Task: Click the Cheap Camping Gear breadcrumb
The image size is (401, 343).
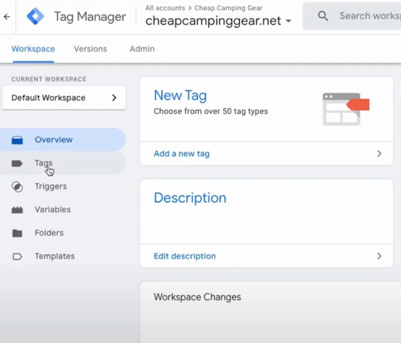Action: click(228, 8)
